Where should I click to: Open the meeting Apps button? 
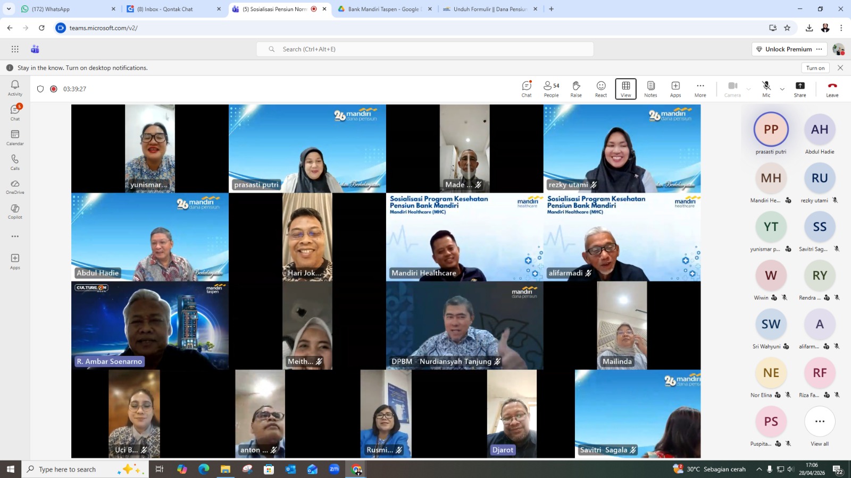(x=675, y=89)
